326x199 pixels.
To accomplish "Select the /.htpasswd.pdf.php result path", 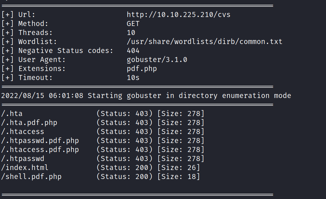I will (x=40, y=141).
